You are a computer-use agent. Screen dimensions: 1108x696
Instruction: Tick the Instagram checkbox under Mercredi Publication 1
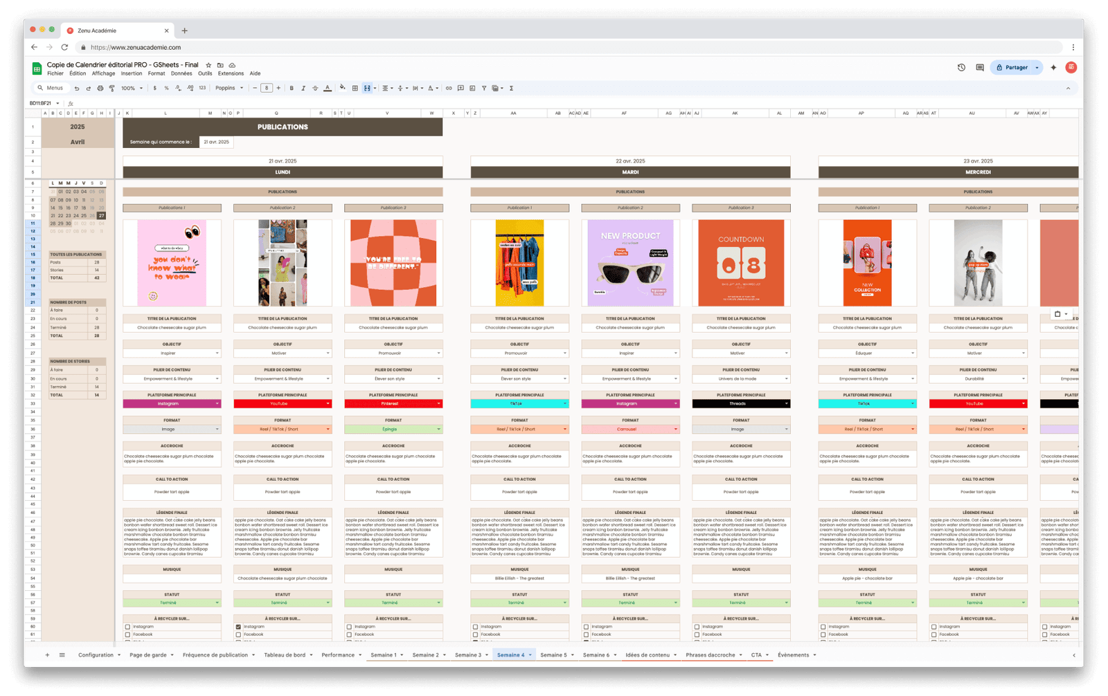823,627
